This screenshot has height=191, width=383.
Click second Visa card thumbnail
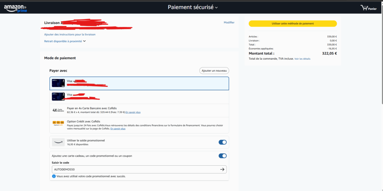(x=58, y=97)
